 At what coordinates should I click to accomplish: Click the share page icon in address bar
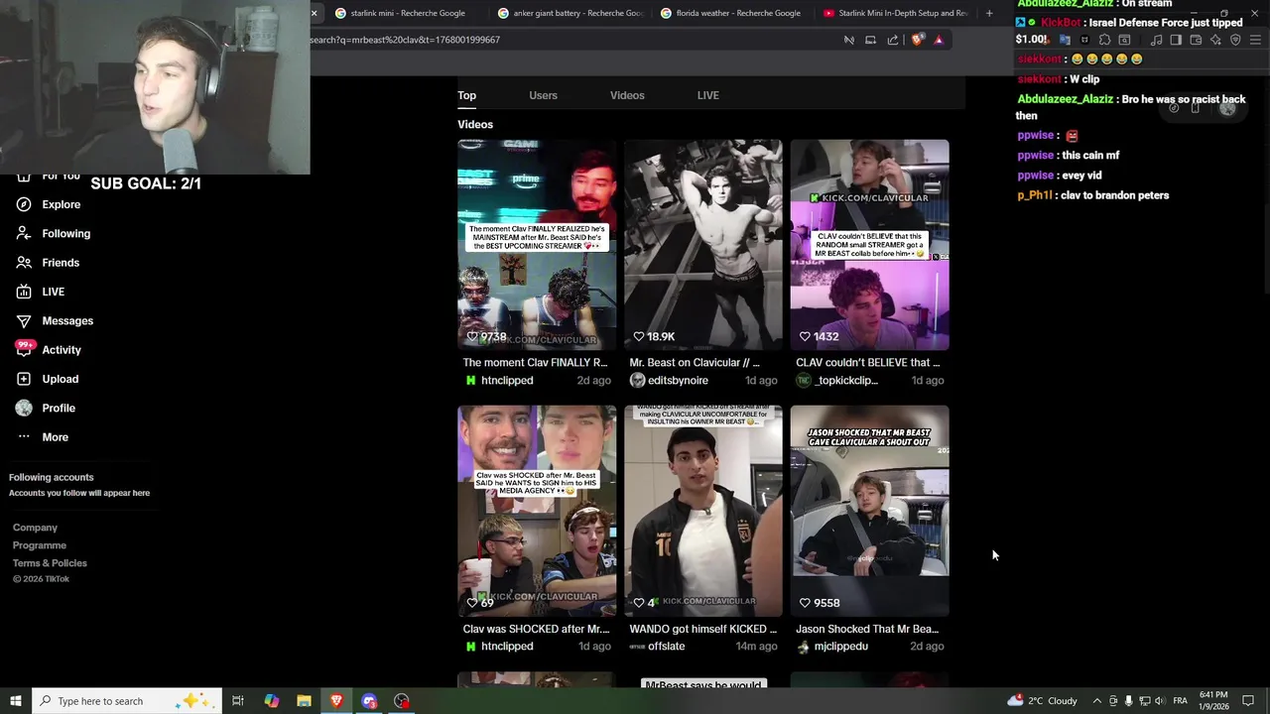[x=893, y=40]
